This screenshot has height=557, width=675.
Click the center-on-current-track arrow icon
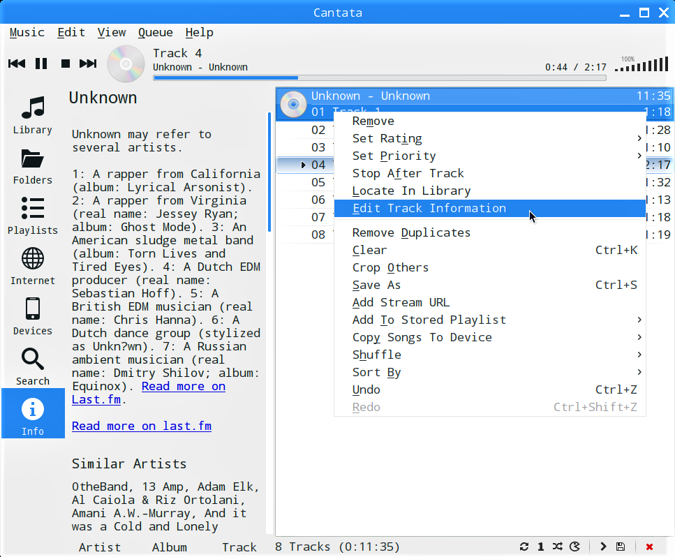(603, 547)
